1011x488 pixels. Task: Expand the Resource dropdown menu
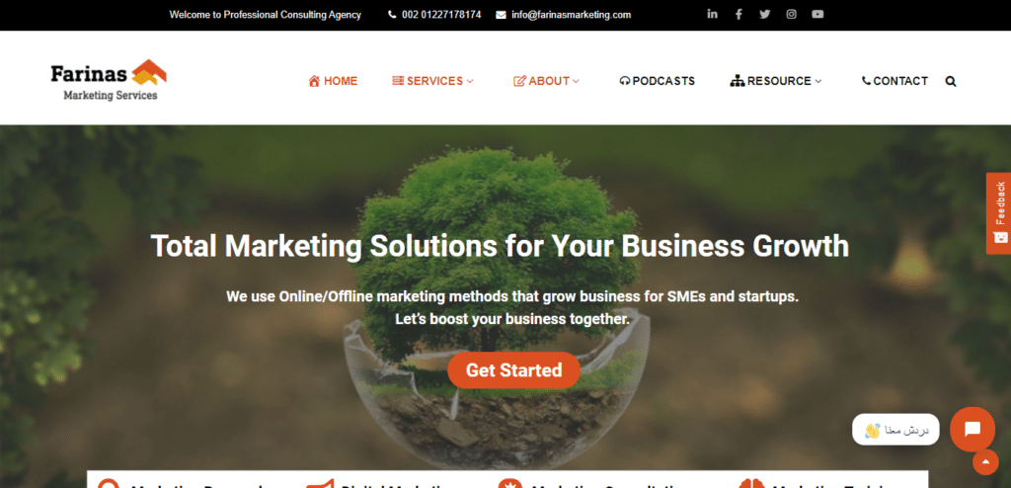click(776, 81)
